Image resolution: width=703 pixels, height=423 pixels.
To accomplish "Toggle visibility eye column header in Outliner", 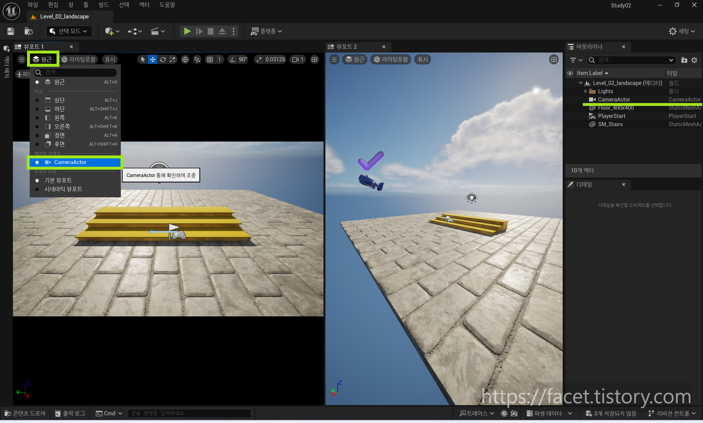I will pos(570,73).
